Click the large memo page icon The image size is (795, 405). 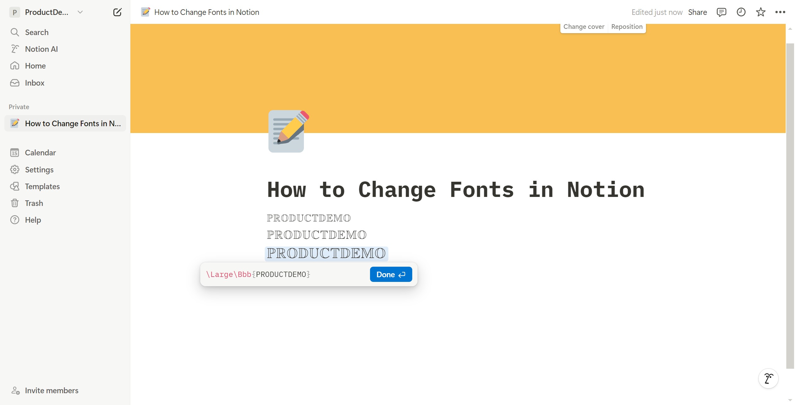[288, 131]
